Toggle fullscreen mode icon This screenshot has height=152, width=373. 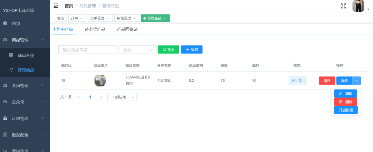coord(343,6)
